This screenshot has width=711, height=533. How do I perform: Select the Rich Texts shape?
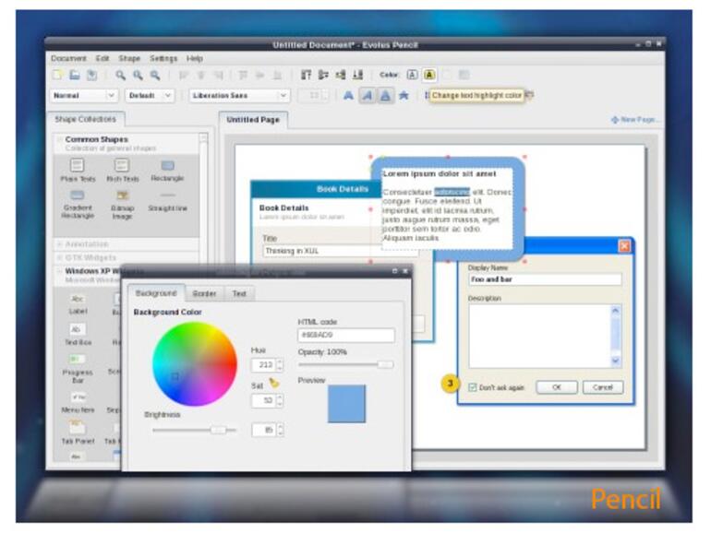123,171
